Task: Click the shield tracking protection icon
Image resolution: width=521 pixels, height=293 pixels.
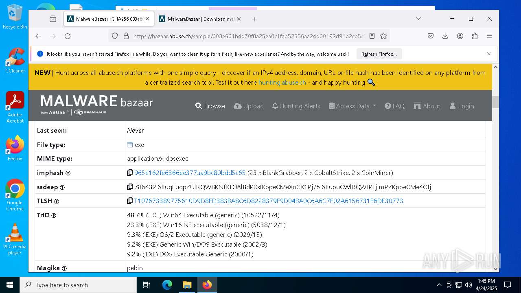Action: (115, 36)
